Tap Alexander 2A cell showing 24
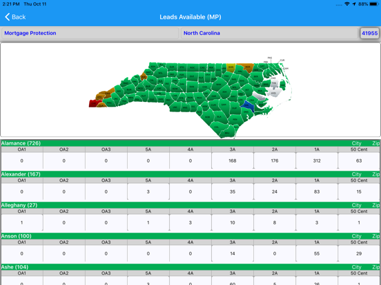 pyautogui.click(x=275, y=191)
